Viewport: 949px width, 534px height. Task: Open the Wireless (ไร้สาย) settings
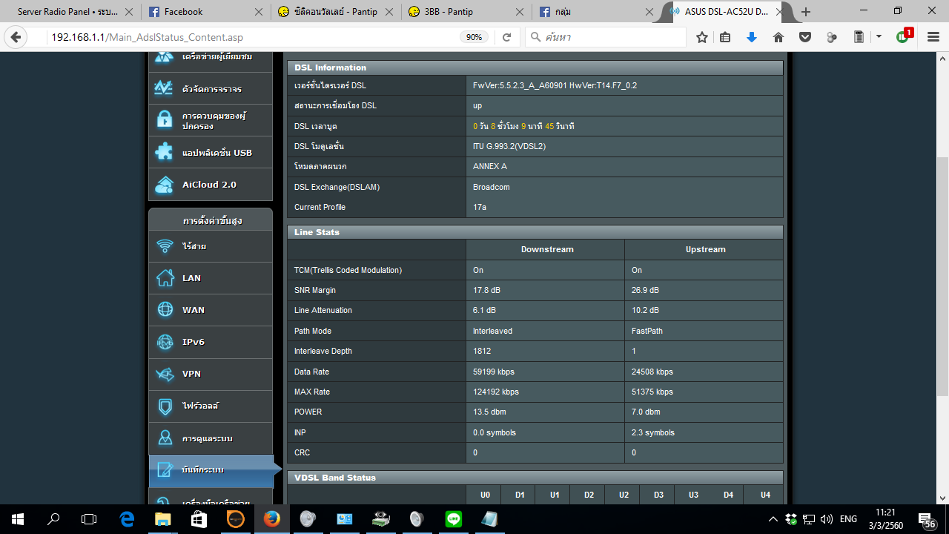[211, 246]
